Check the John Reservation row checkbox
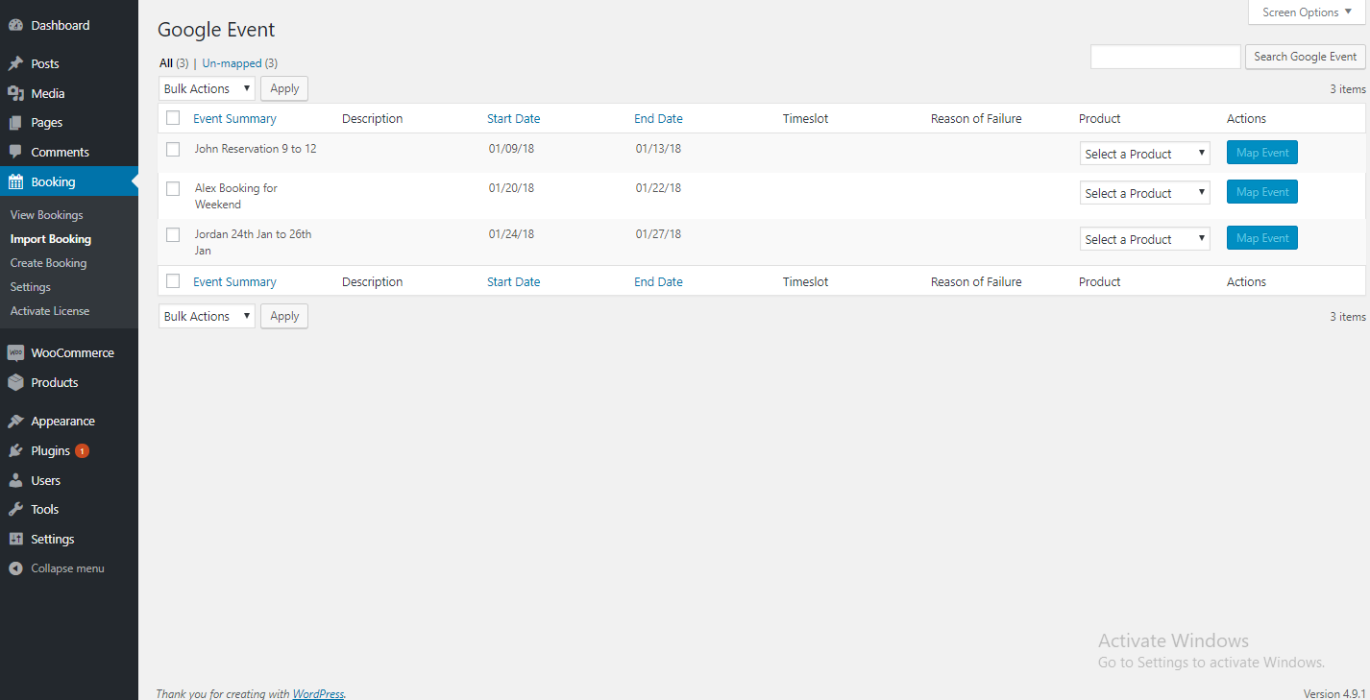Screen dimensions: 1370x700 (x=173, y=150)
